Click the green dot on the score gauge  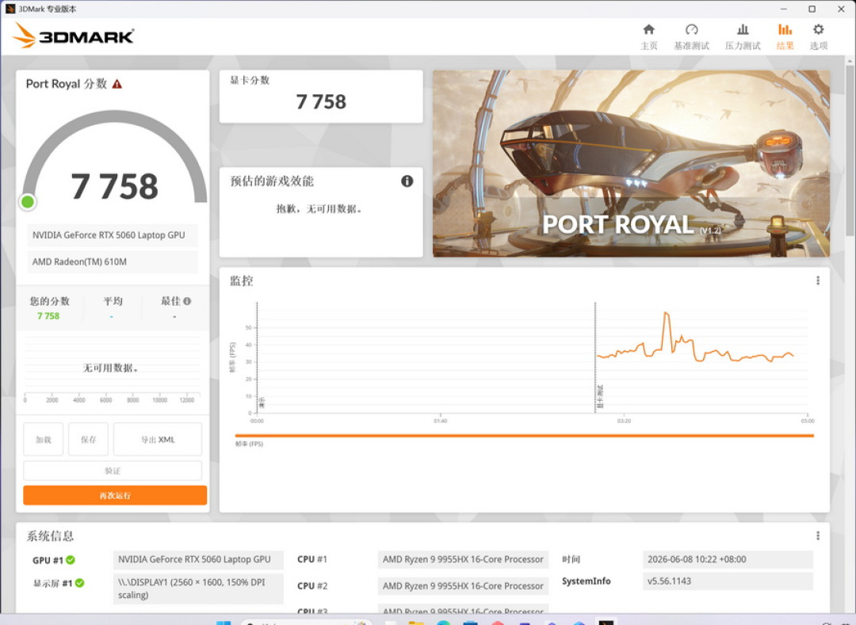click(27, 202)
